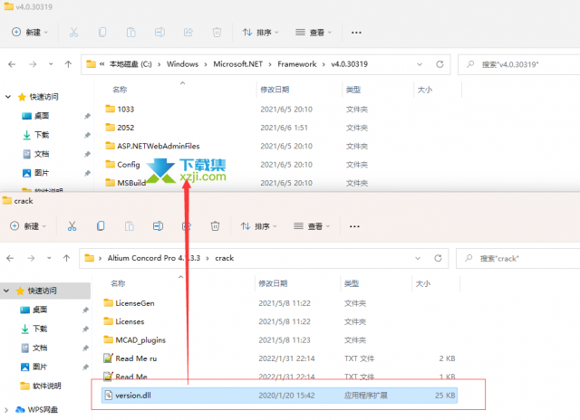Viewport: 580px width, 420px height.
Task: Click the Rename icon in the crack window toolbar
Action: [x=158, y=225]
